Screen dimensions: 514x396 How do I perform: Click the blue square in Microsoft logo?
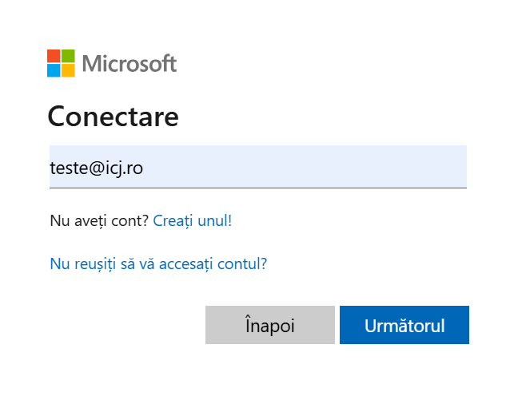[54, 71]
